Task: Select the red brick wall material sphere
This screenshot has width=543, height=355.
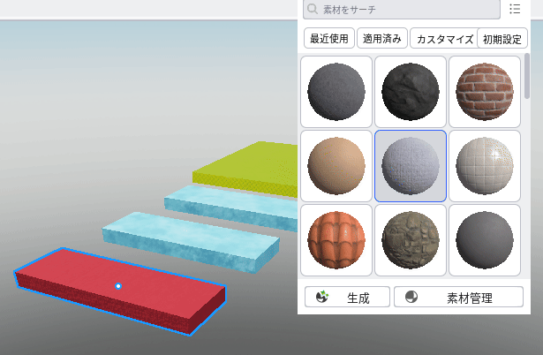Action: tap(485, 92)
